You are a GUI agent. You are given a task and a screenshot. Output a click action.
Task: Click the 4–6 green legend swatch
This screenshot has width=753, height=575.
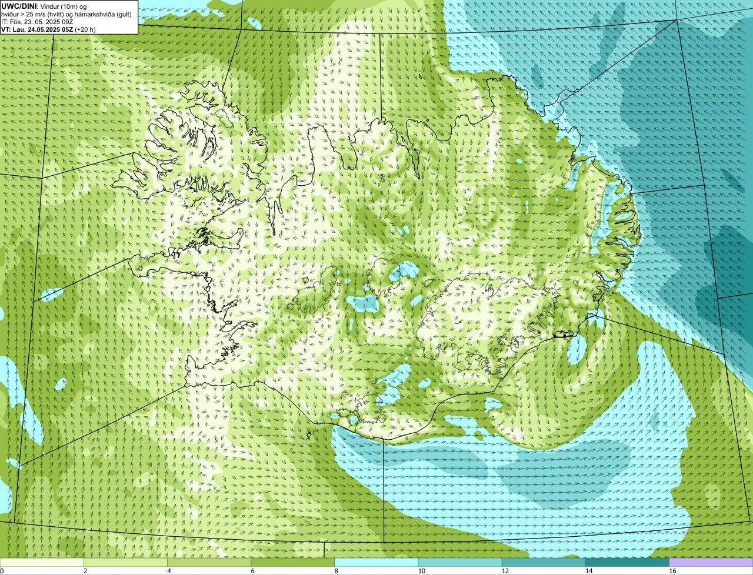click(x=209, y=562)
